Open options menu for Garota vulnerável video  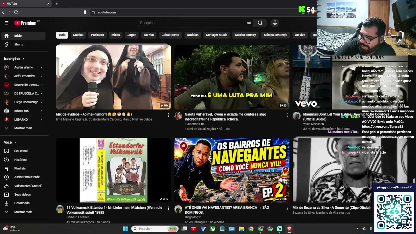coord(287,115)
